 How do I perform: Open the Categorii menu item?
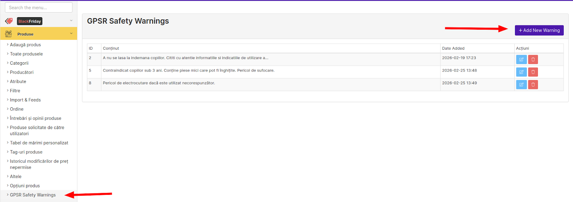coord(19,63)
